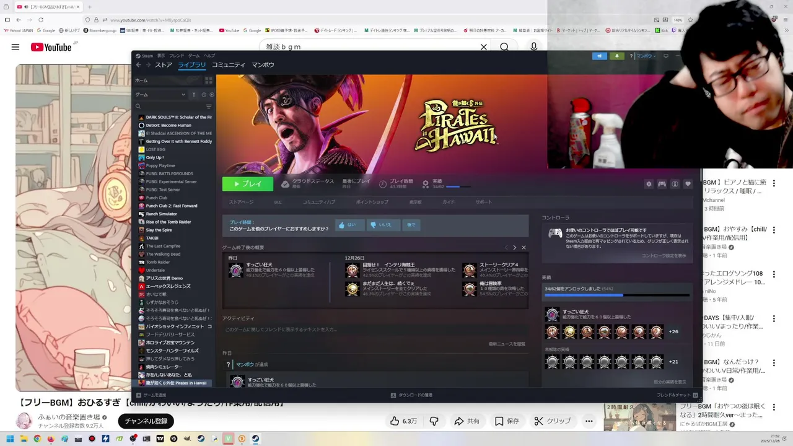Select Detroit: Become Human in library
The image size is (793, 446).
(x=169, y=125)
